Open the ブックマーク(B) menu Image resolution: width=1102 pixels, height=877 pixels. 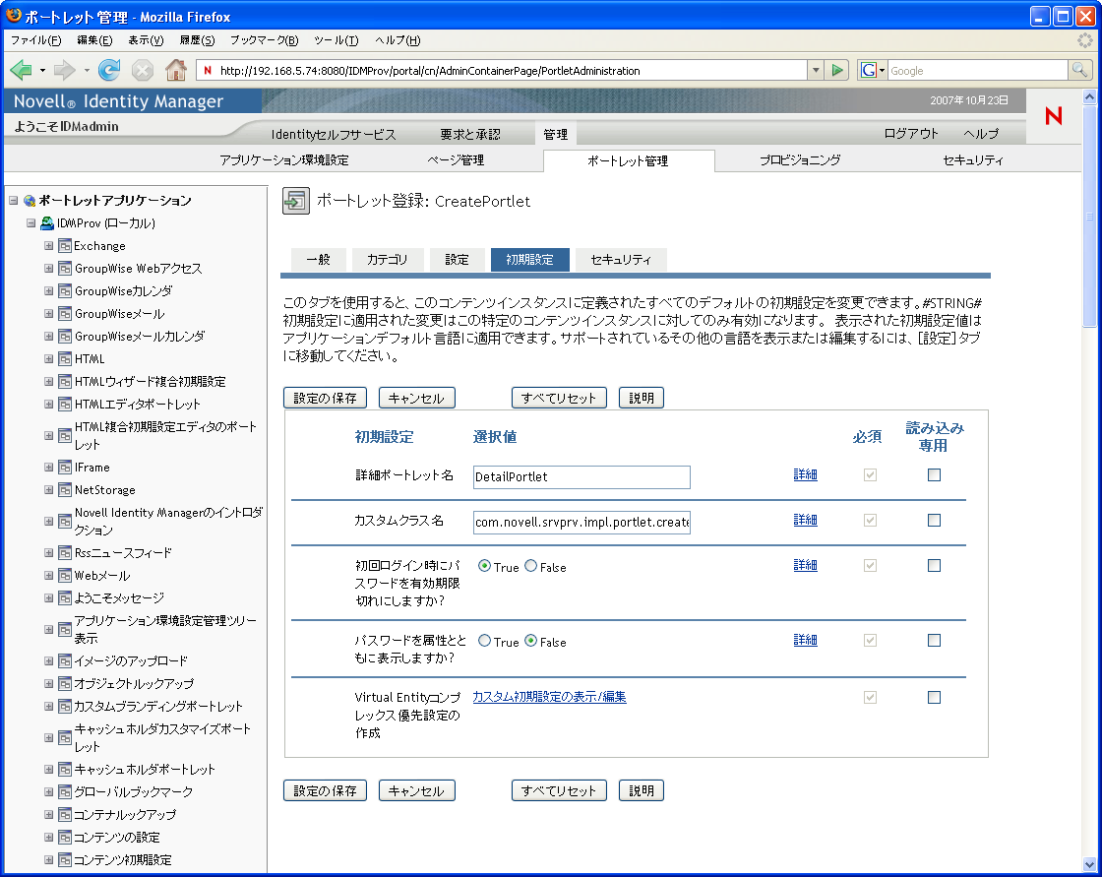[x=265, y=40]
